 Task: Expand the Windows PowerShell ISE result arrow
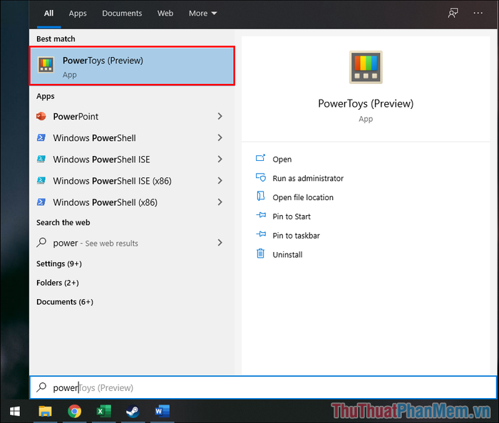click(220, 159)
